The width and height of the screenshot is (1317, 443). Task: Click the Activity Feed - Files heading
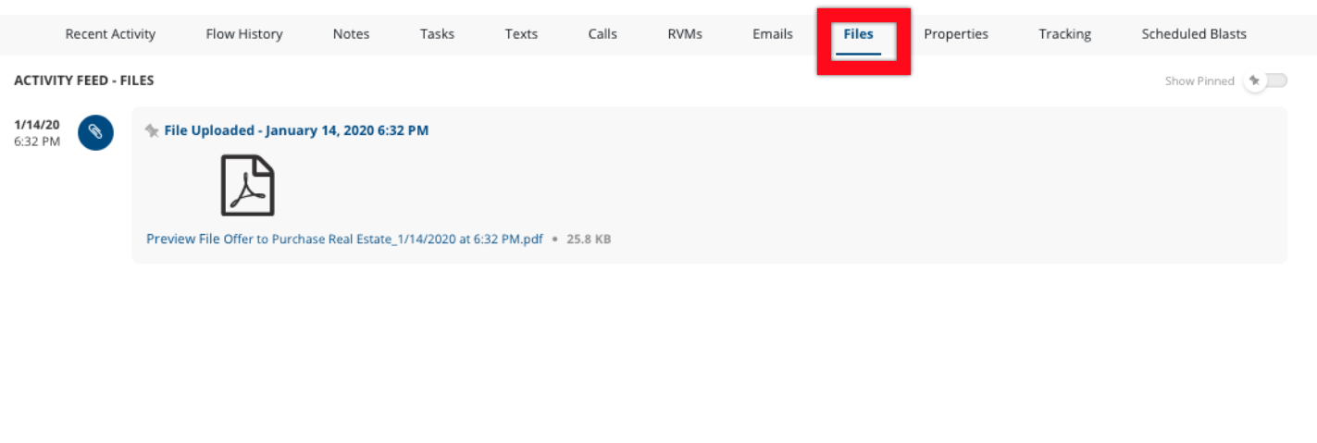(84, 80)
